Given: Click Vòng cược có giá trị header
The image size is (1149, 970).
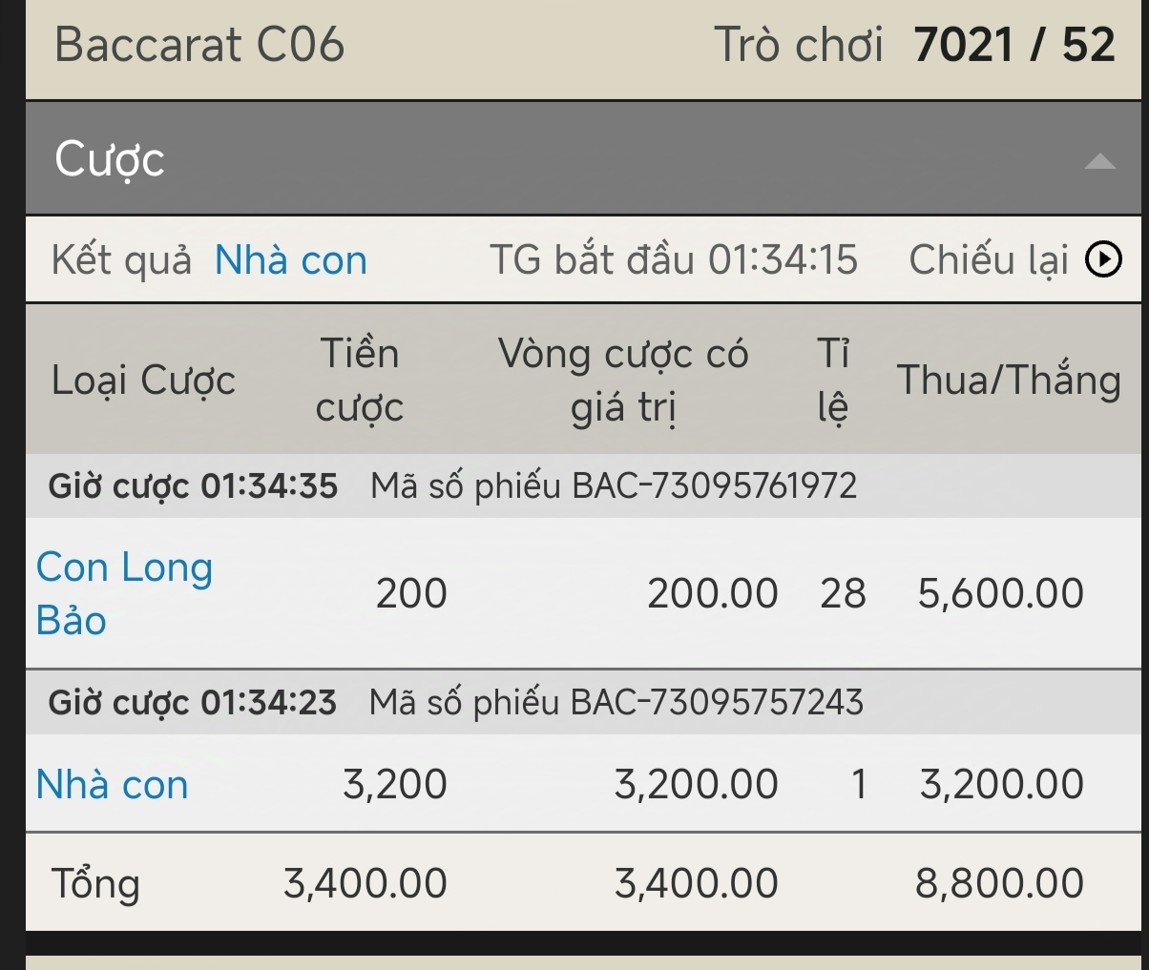Looking at the screenshot, I should pos(623,381).
